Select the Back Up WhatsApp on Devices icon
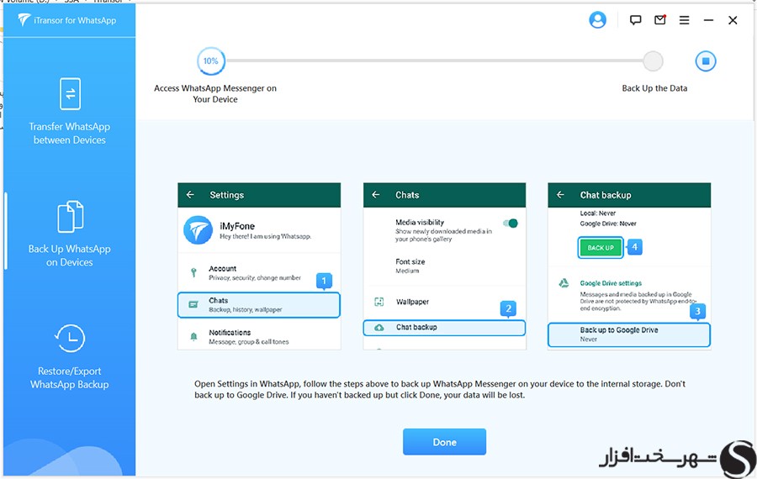Image resolution: width=757 pixels, height=479 pixels. coord(70,216)
